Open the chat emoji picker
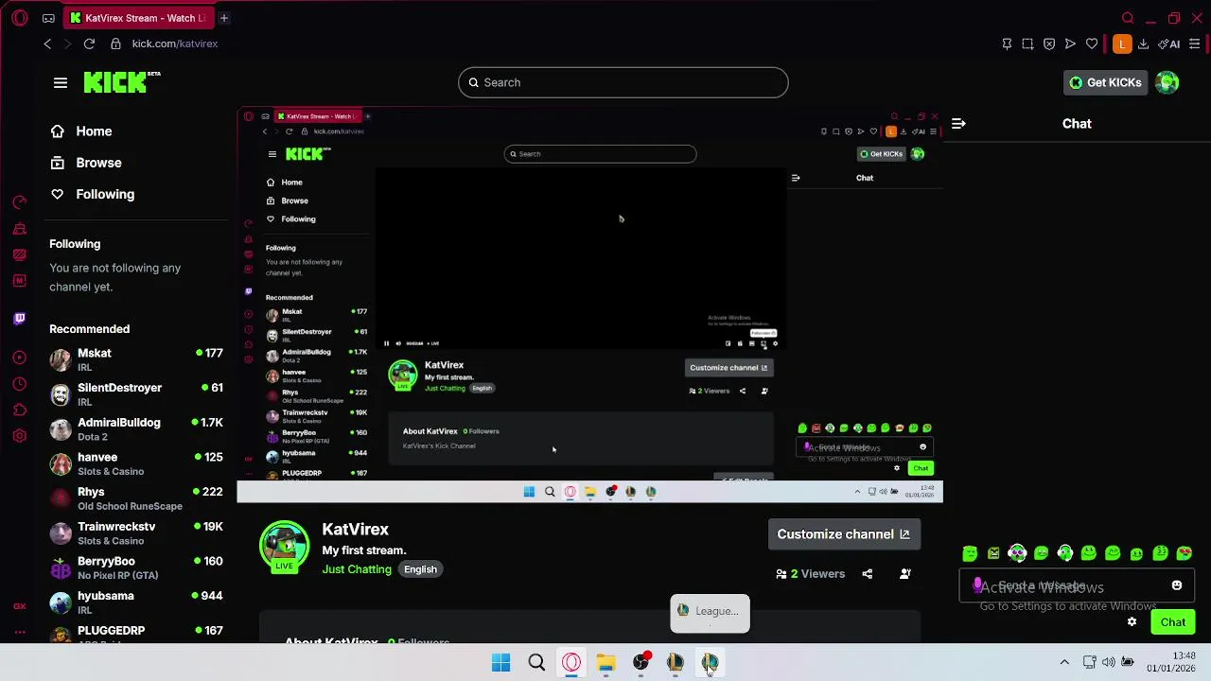1211x681 pixels. point(1177,585)
